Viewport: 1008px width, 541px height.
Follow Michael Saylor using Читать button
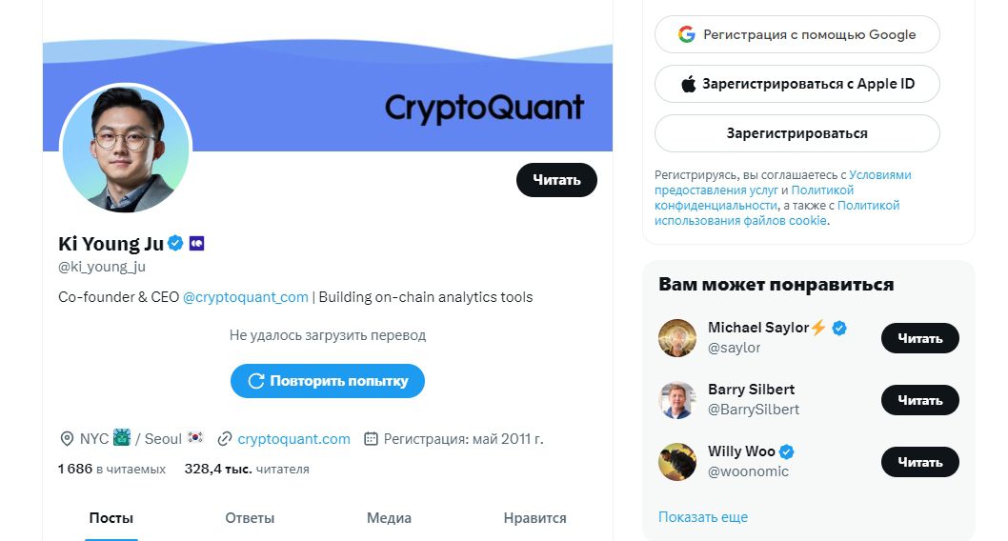(919, 338)
